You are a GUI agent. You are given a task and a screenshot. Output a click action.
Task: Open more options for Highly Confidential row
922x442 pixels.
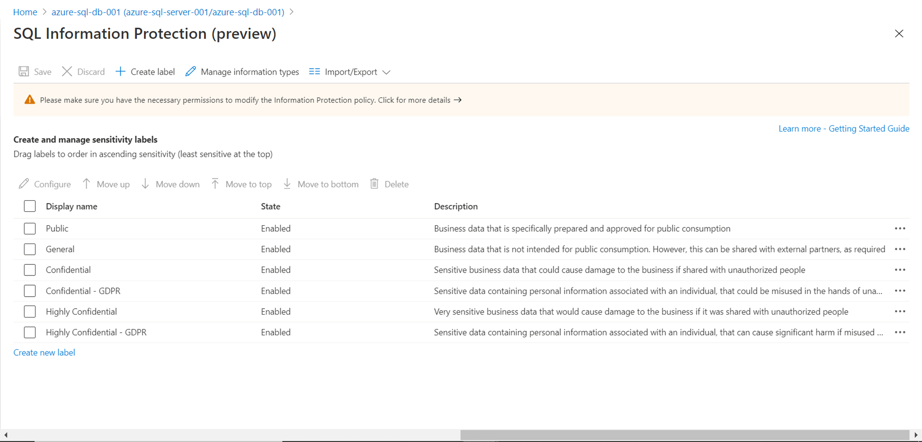point(900,311)
